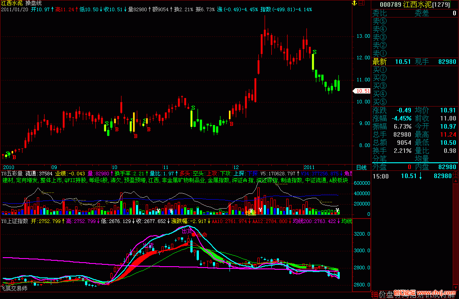Click the 3200.0 label on the index axis
This screenshot has height=299, width=459.
[x=362, y=234]
